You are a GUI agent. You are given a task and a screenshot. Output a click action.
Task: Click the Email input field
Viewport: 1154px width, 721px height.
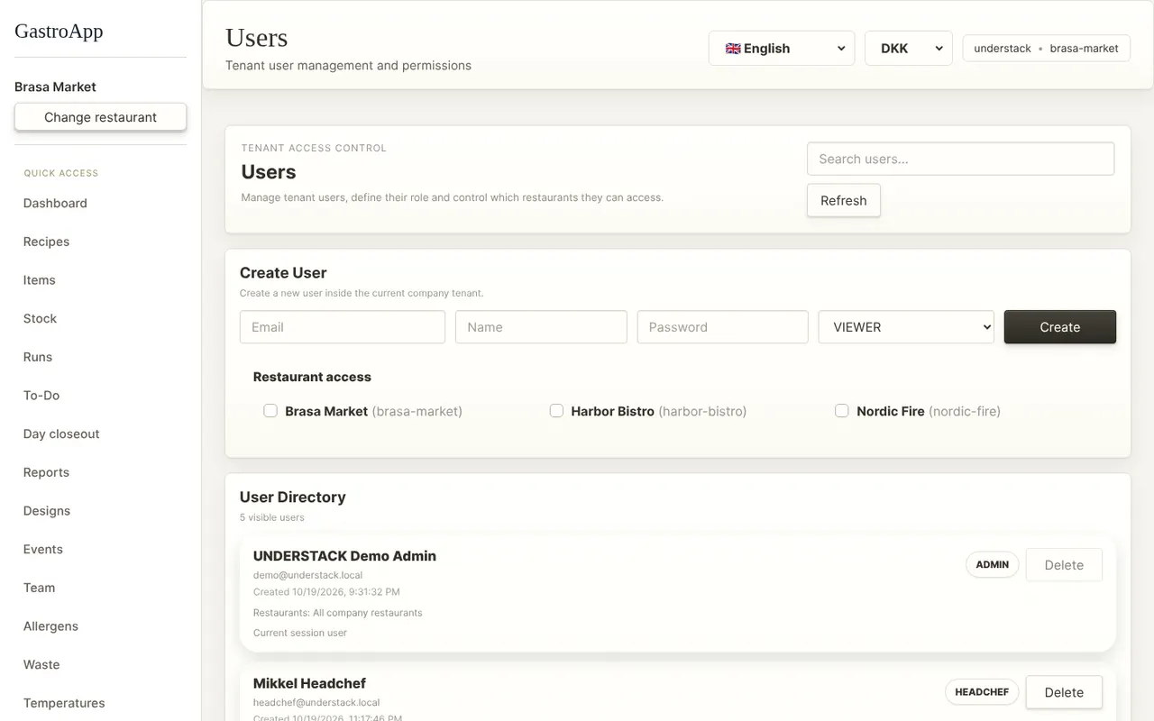tap(343, 327)
